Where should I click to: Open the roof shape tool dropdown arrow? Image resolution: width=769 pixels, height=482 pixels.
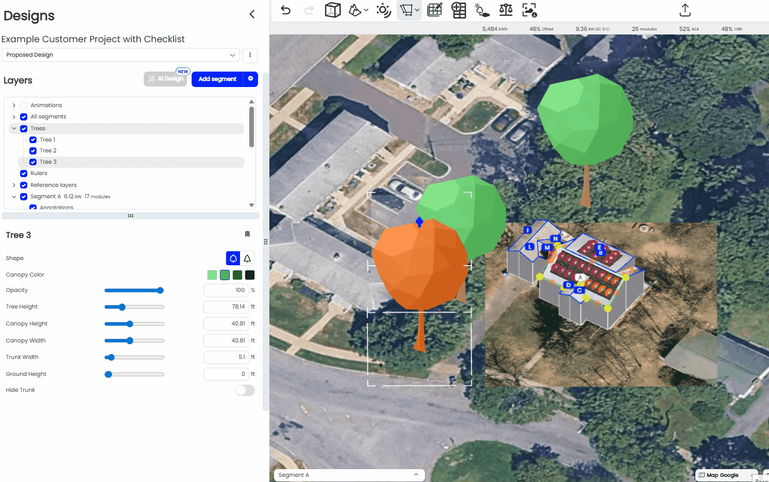pos(366,10)
